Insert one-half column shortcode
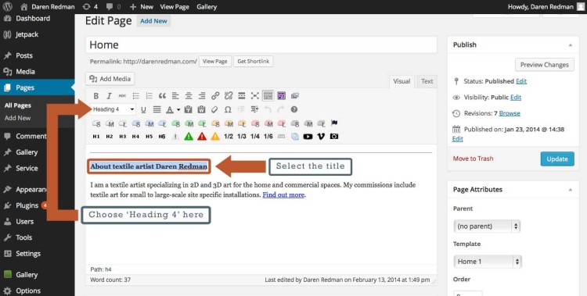 coord(229,137)
